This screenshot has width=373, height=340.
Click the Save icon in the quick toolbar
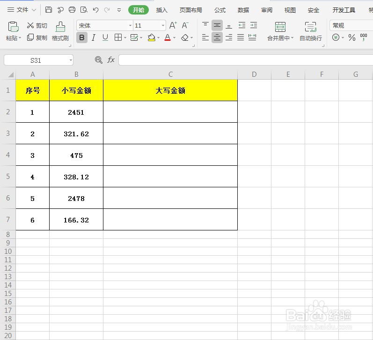[x=49, y=10]
